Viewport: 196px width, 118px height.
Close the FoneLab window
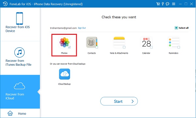point(191,4)
